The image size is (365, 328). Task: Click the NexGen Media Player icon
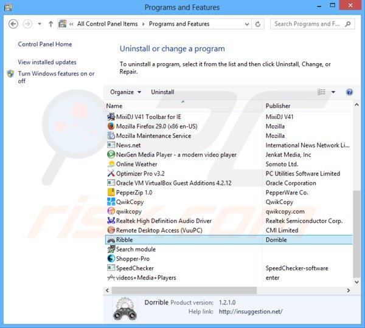[111, 154]
